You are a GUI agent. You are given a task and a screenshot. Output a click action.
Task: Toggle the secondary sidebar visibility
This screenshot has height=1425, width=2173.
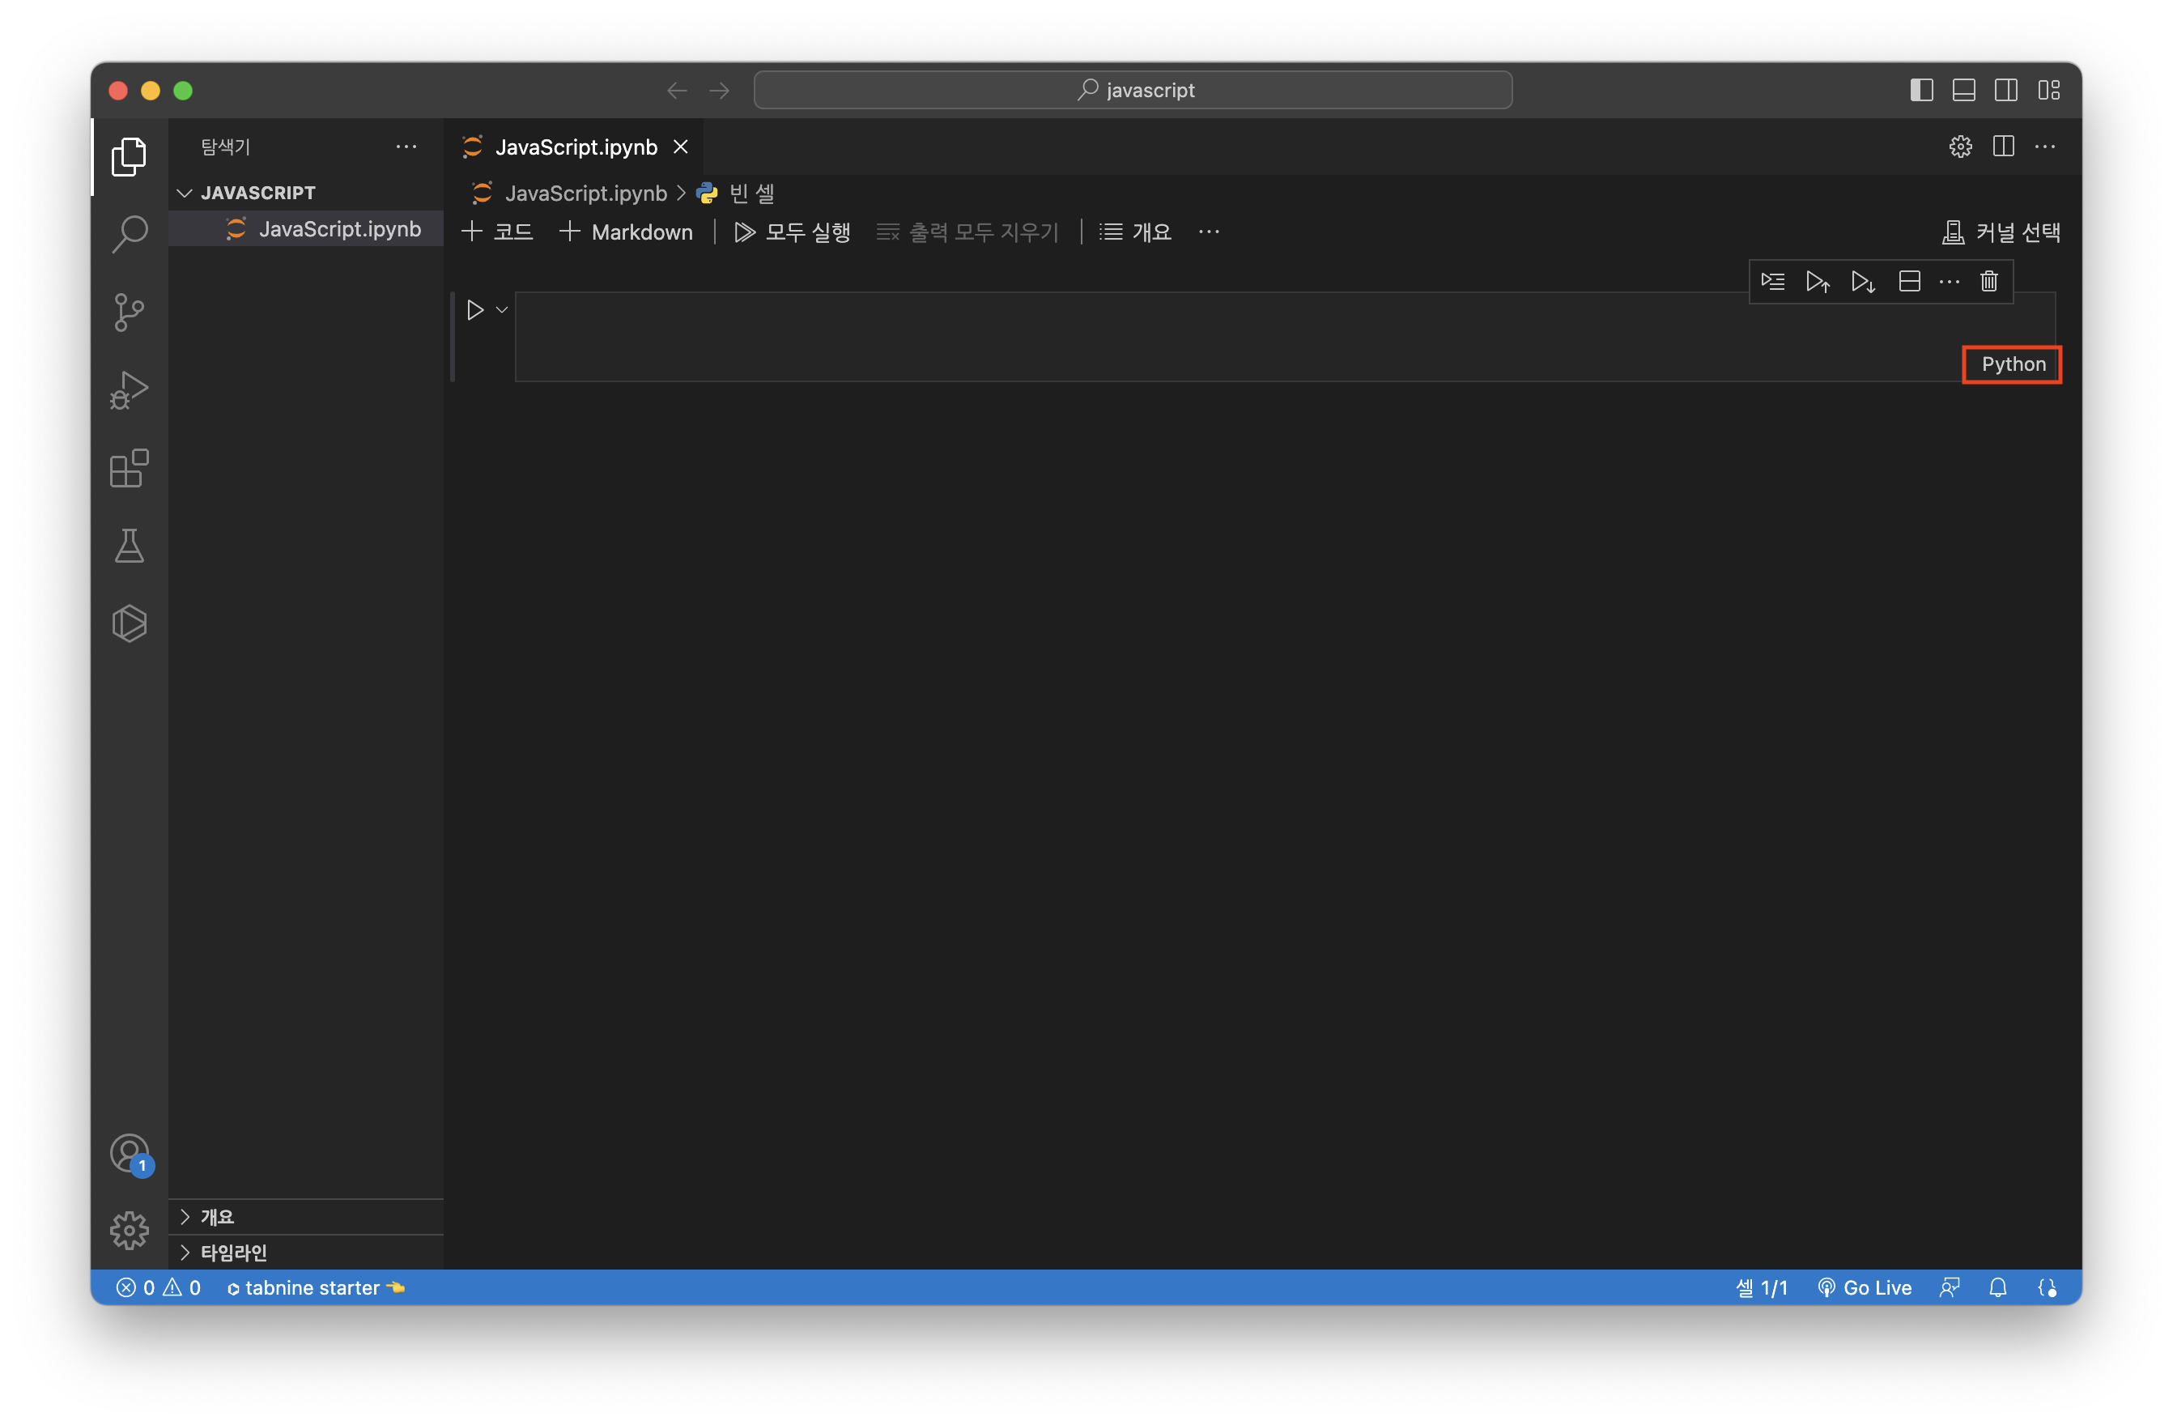pos(2006,89)
